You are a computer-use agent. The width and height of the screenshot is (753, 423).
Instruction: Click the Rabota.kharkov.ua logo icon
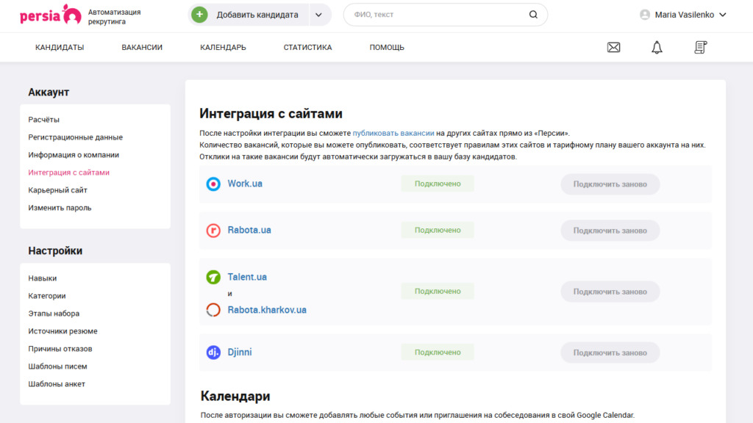213,310
